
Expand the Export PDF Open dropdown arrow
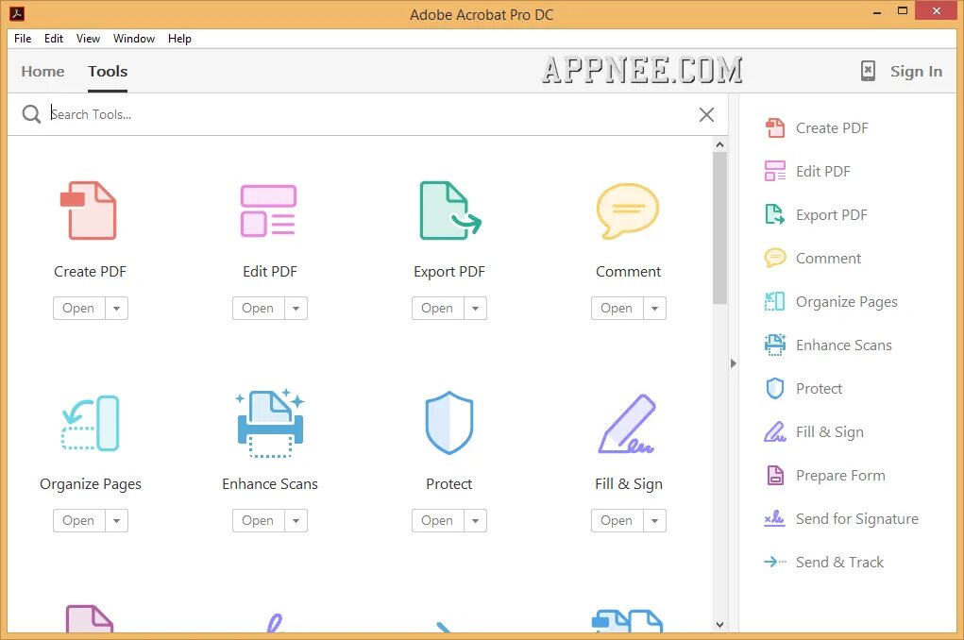[475, 308]
